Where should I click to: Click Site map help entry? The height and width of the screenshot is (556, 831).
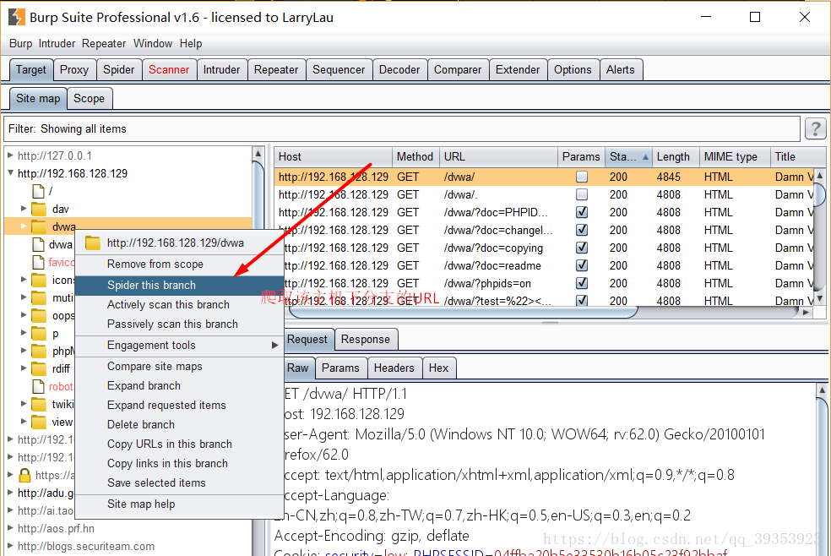(x=179, y=504)
